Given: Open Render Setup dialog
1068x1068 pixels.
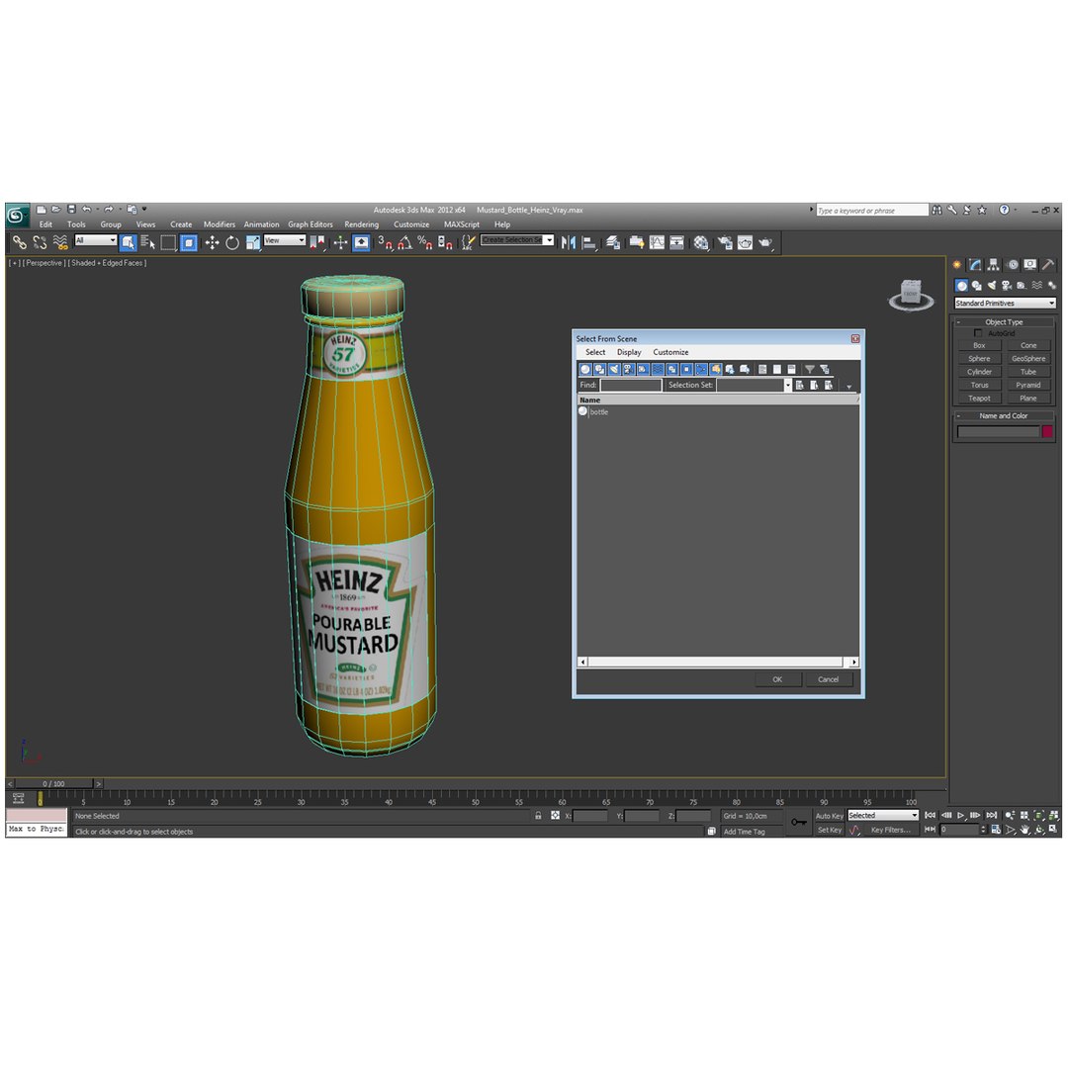Looking at the screenshot, I should [725, 242].
